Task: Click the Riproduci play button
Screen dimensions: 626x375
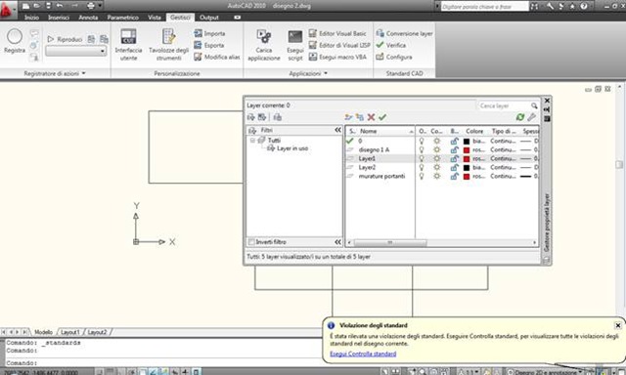Action: [x=65, y=39]
